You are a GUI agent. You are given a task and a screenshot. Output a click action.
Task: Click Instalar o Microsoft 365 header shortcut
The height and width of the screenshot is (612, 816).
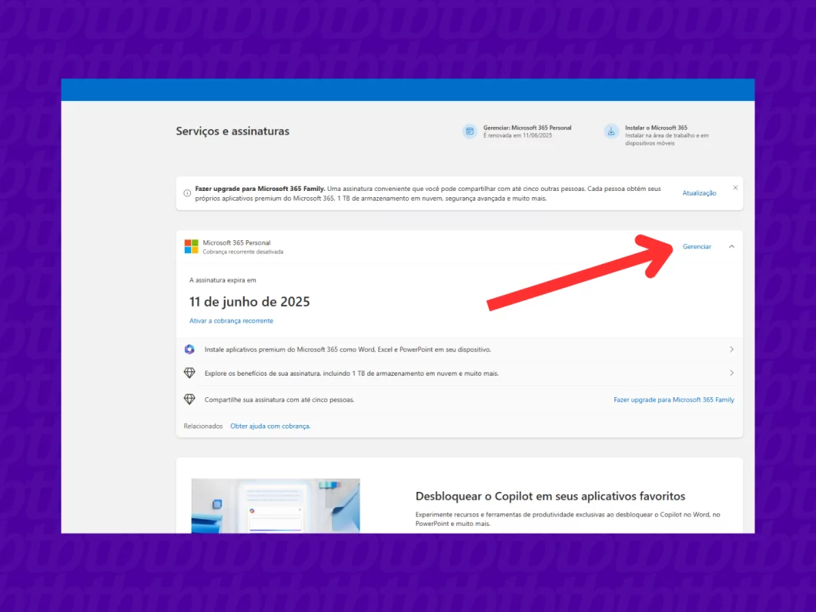(x=657, y=135)
